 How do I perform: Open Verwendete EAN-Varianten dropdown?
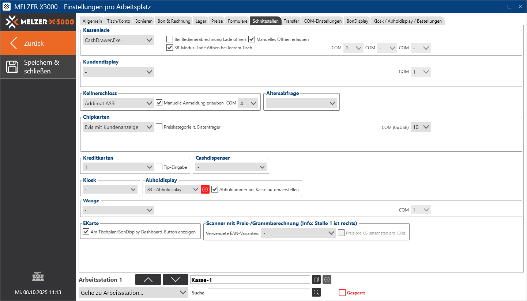click(x=298, y=233)
